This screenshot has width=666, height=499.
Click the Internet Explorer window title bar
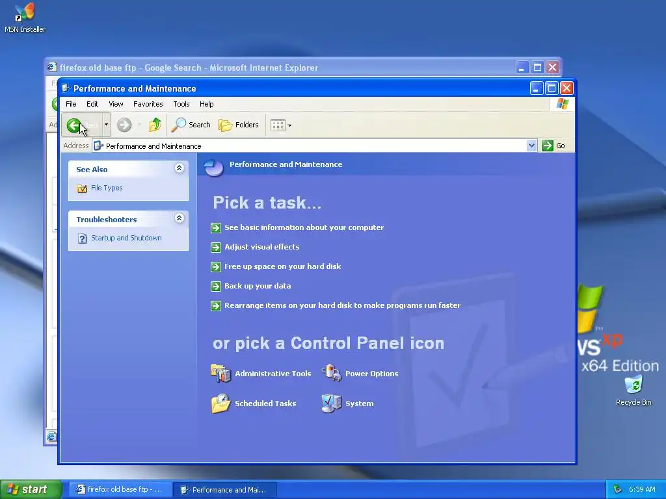pos(280,68)
